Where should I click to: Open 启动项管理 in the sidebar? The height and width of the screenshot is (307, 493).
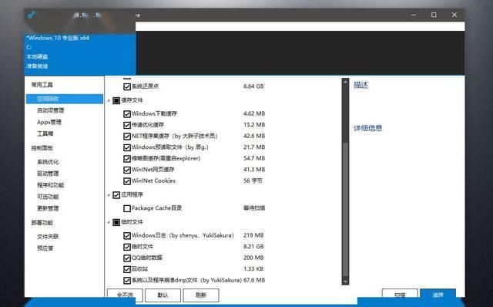[x=50, y=110]
